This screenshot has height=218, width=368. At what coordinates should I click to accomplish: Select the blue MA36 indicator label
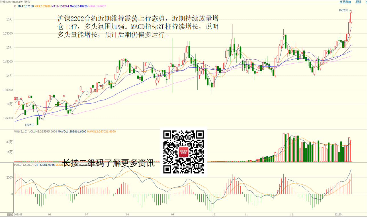tap(79, 6)
